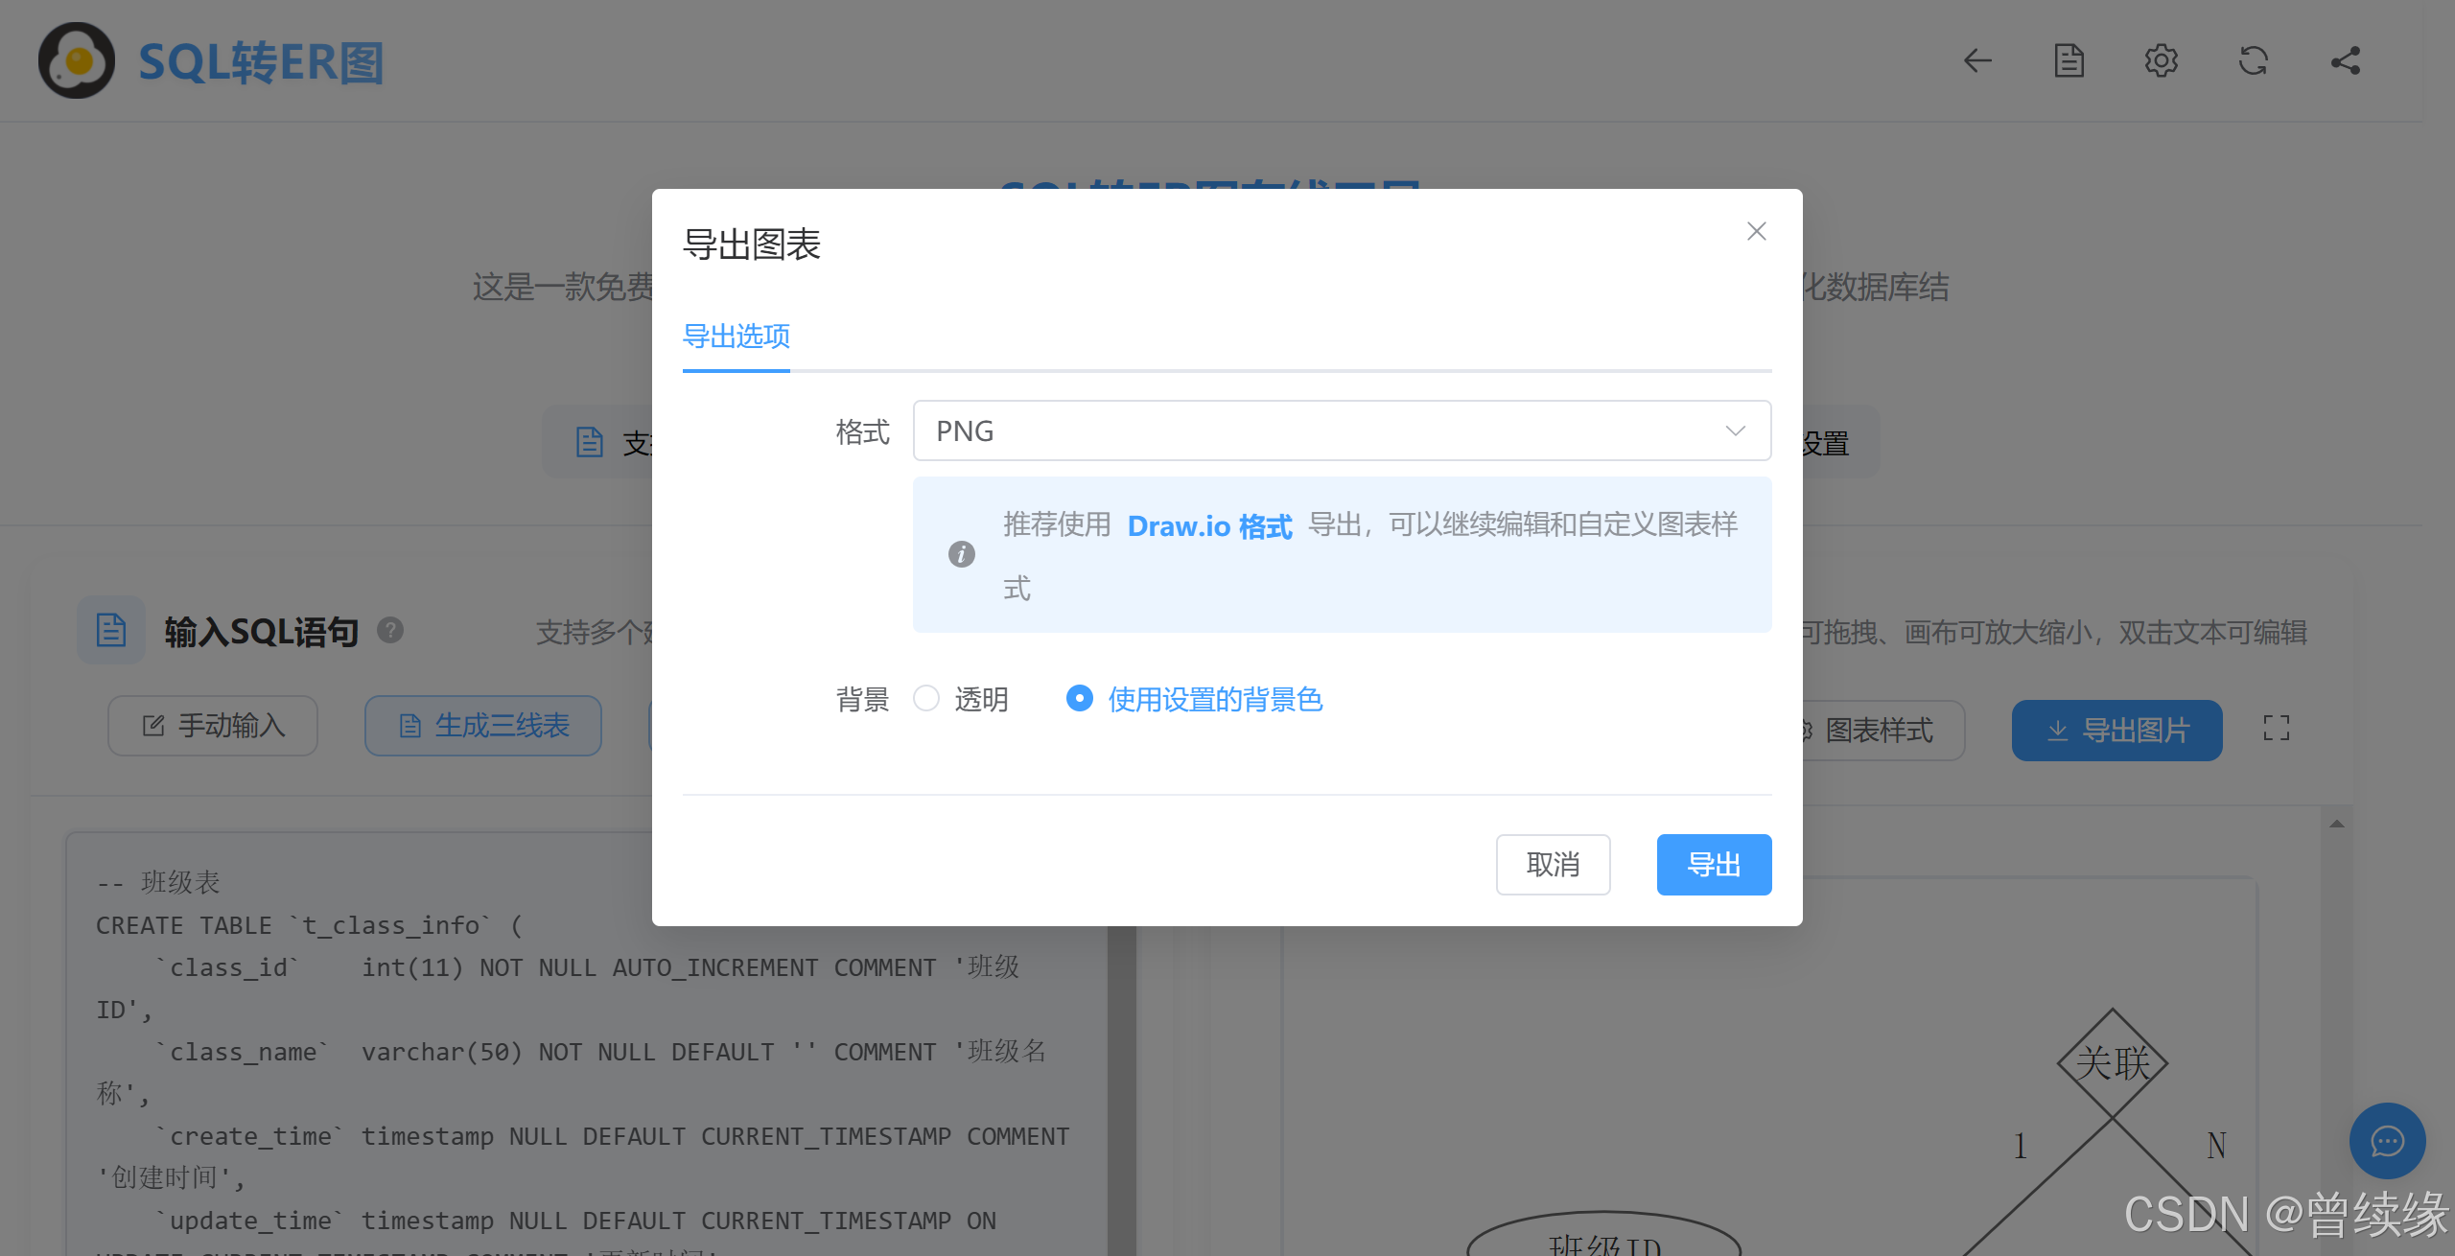Image resolution: width=2455 pixels, height=1256 pixels.
Task: Open the document icon in top toolbar
Action: point(2069,61)
